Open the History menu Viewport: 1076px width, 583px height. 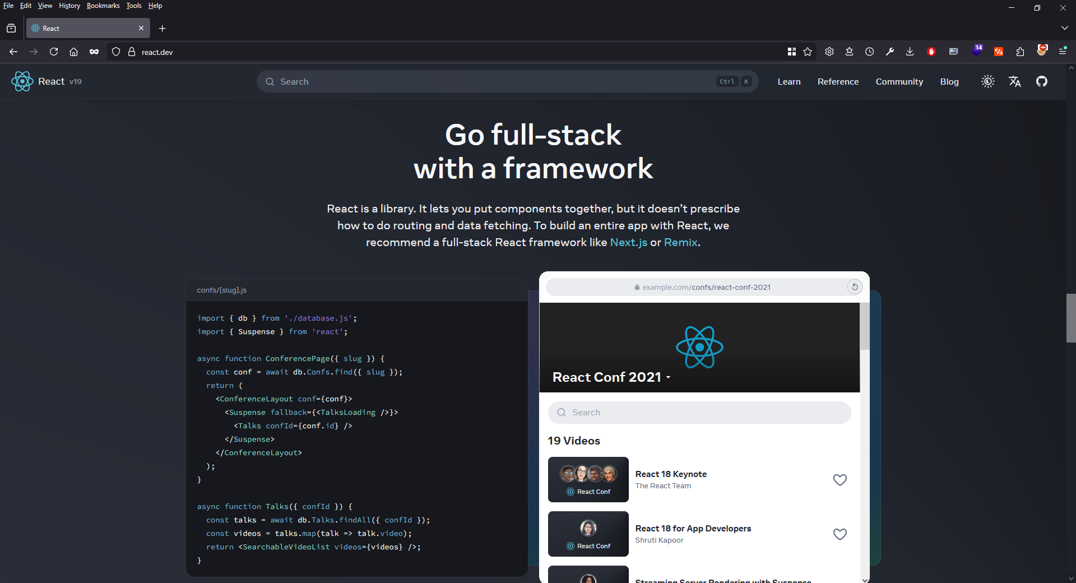[x=69, y=6]
